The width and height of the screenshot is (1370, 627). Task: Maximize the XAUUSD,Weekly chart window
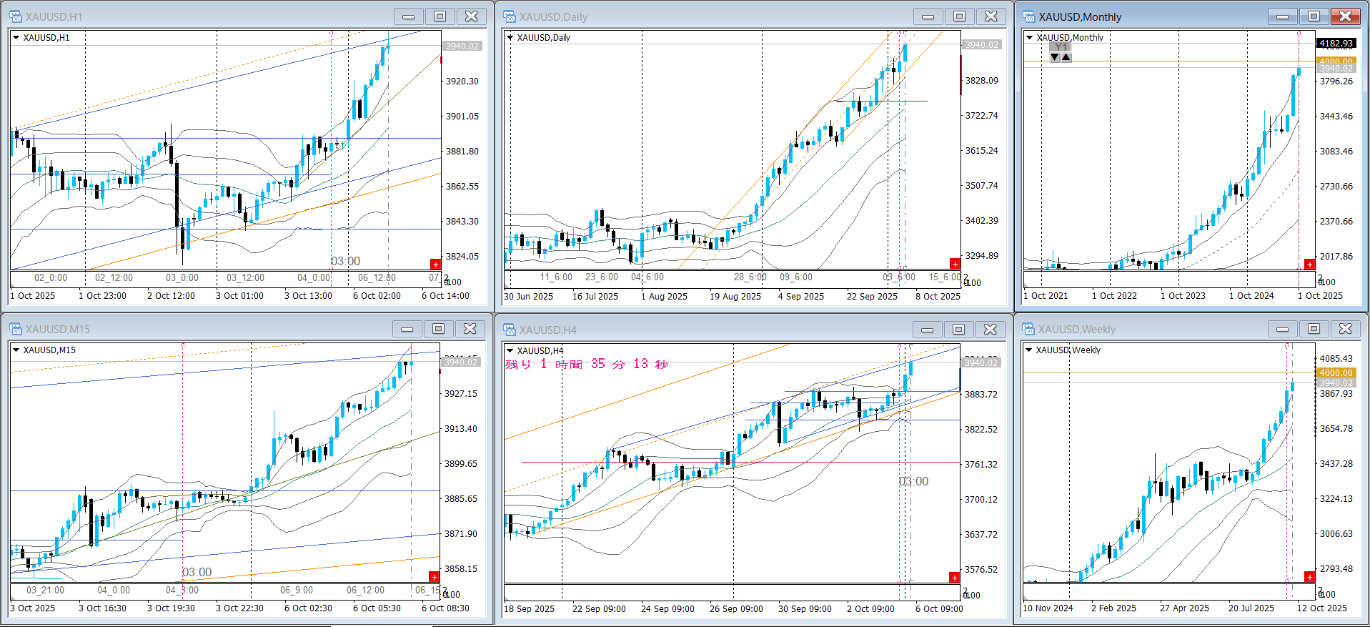pyautogui.click(x=1314, y=328)
